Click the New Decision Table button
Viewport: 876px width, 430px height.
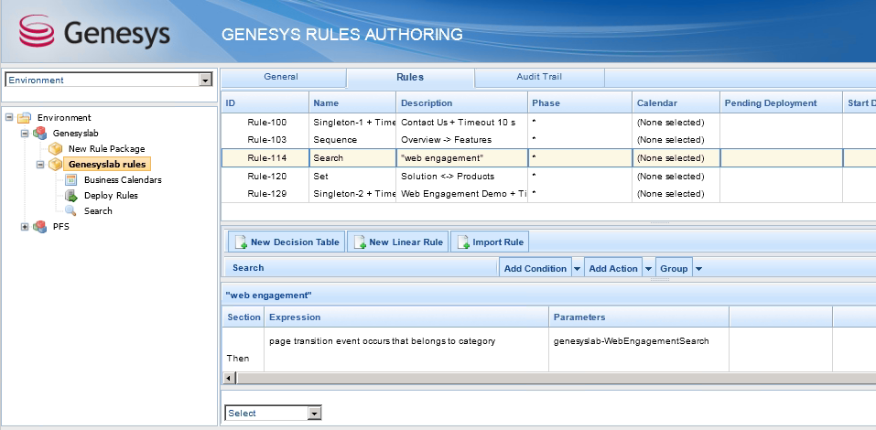tap(287, 242)
